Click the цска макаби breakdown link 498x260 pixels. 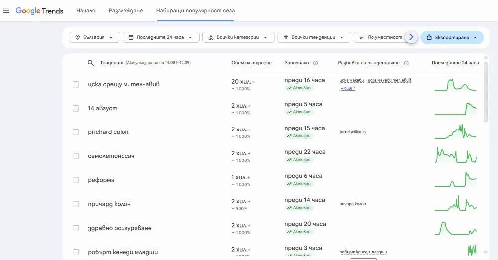[351, 80]
